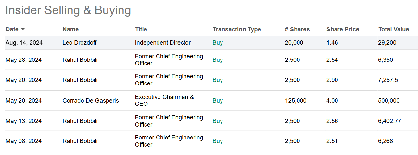Viewport: 418px width, 155px height.
Task: Sort by Title column header
Action: point(141,29)
